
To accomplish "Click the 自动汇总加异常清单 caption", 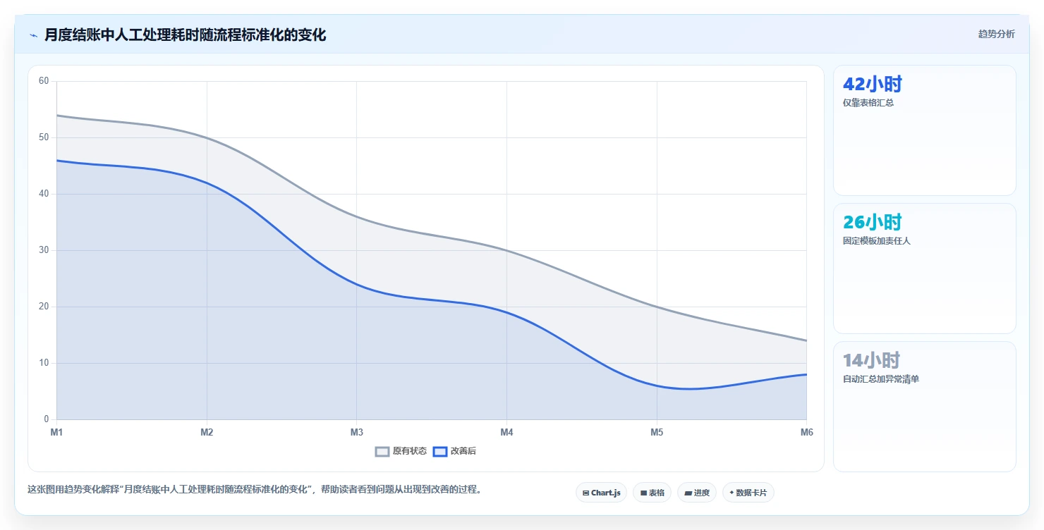I will click(x=881, y=379).
